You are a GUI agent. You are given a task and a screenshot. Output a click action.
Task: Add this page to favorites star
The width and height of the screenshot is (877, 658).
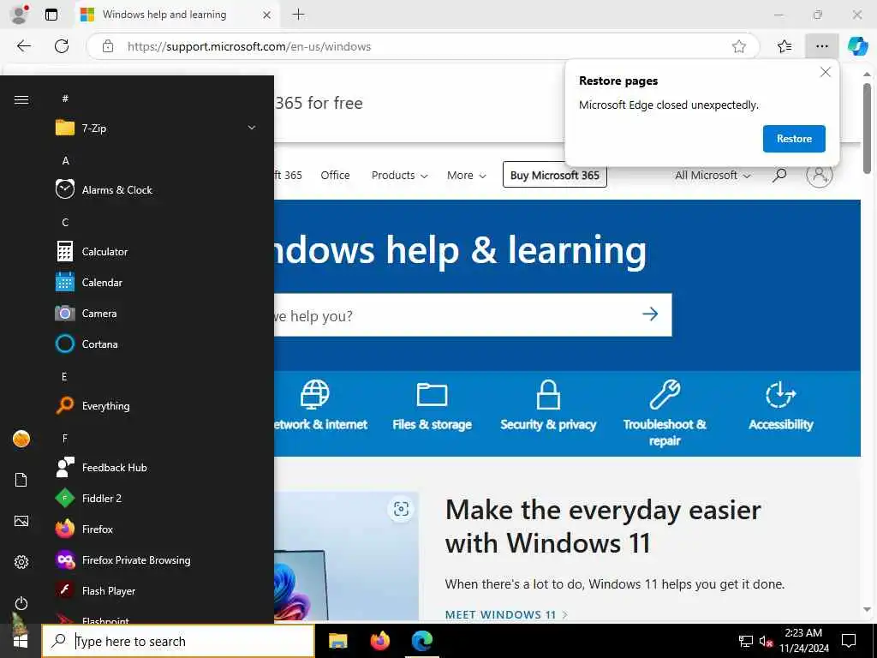[739, 46]
